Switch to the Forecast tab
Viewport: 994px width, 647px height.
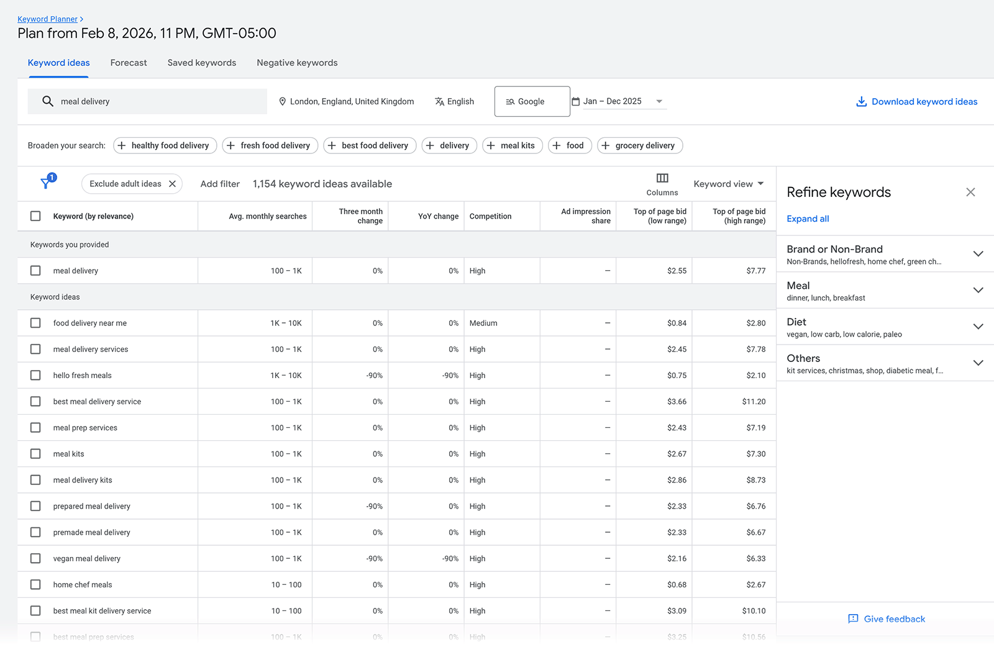(129, 63)
